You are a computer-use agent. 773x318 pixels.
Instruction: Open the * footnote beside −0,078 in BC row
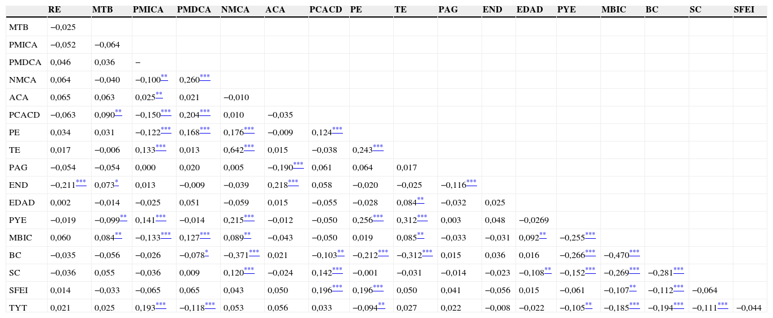point(207,252)
